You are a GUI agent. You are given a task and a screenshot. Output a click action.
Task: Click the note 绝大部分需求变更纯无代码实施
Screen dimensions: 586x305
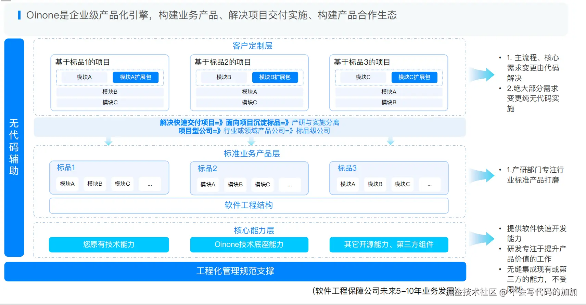533,98
